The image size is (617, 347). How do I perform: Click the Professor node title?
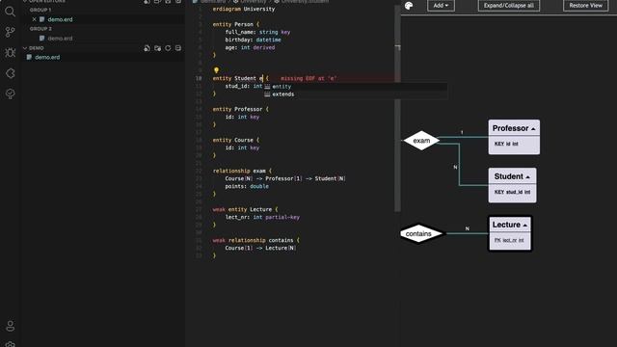(x=510, y=128)
